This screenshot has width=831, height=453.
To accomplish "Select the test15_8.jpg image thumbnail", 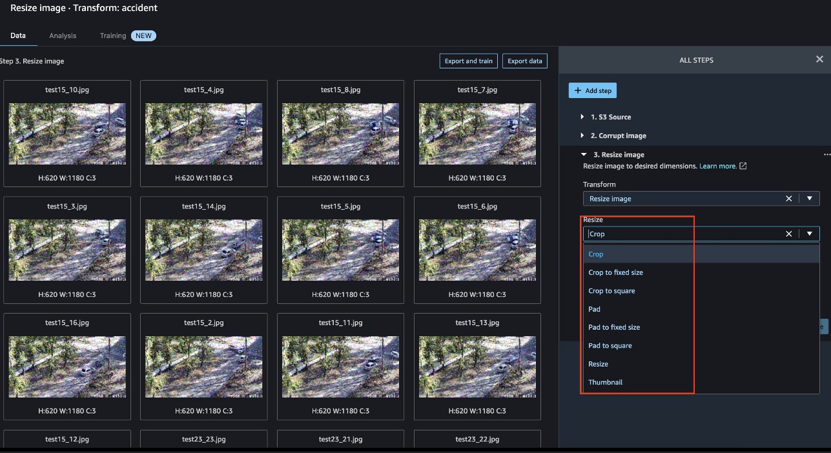I will (341, 134).
